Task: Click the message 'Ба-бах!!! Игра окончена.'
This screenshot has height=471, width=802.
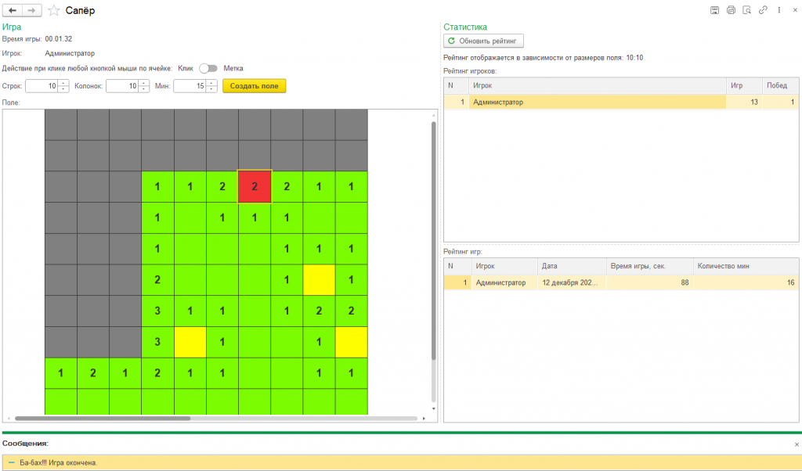Action: (58, 463)
